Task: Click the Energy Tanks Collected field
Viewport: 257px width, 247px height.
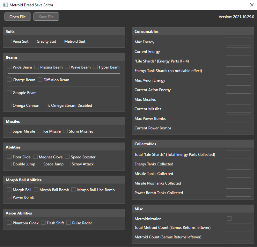Action: point(234,164)
